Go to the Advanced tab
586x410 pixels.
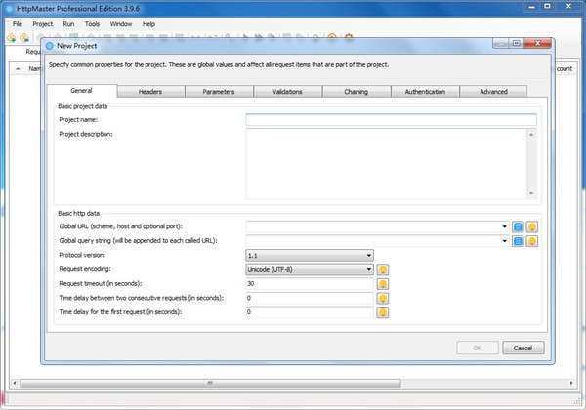[493, 92]
